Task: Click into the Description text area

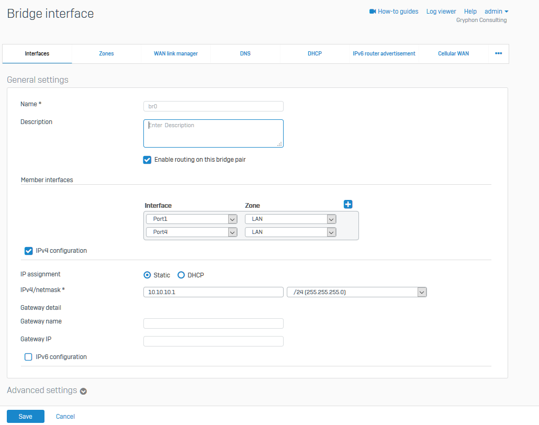Action: pyautogui.click(x=214, y=133)
